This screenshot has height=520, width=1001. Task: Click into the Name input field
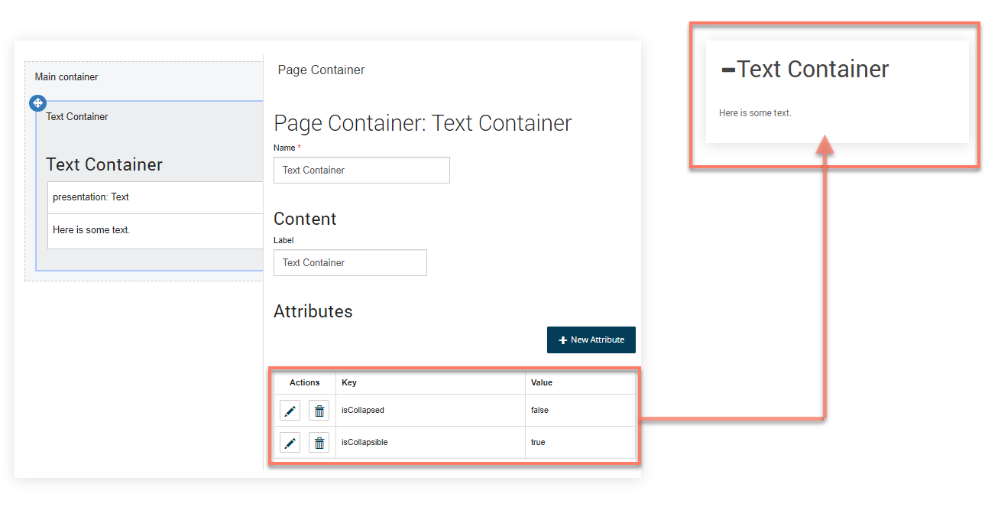click(x=361, y=171)
